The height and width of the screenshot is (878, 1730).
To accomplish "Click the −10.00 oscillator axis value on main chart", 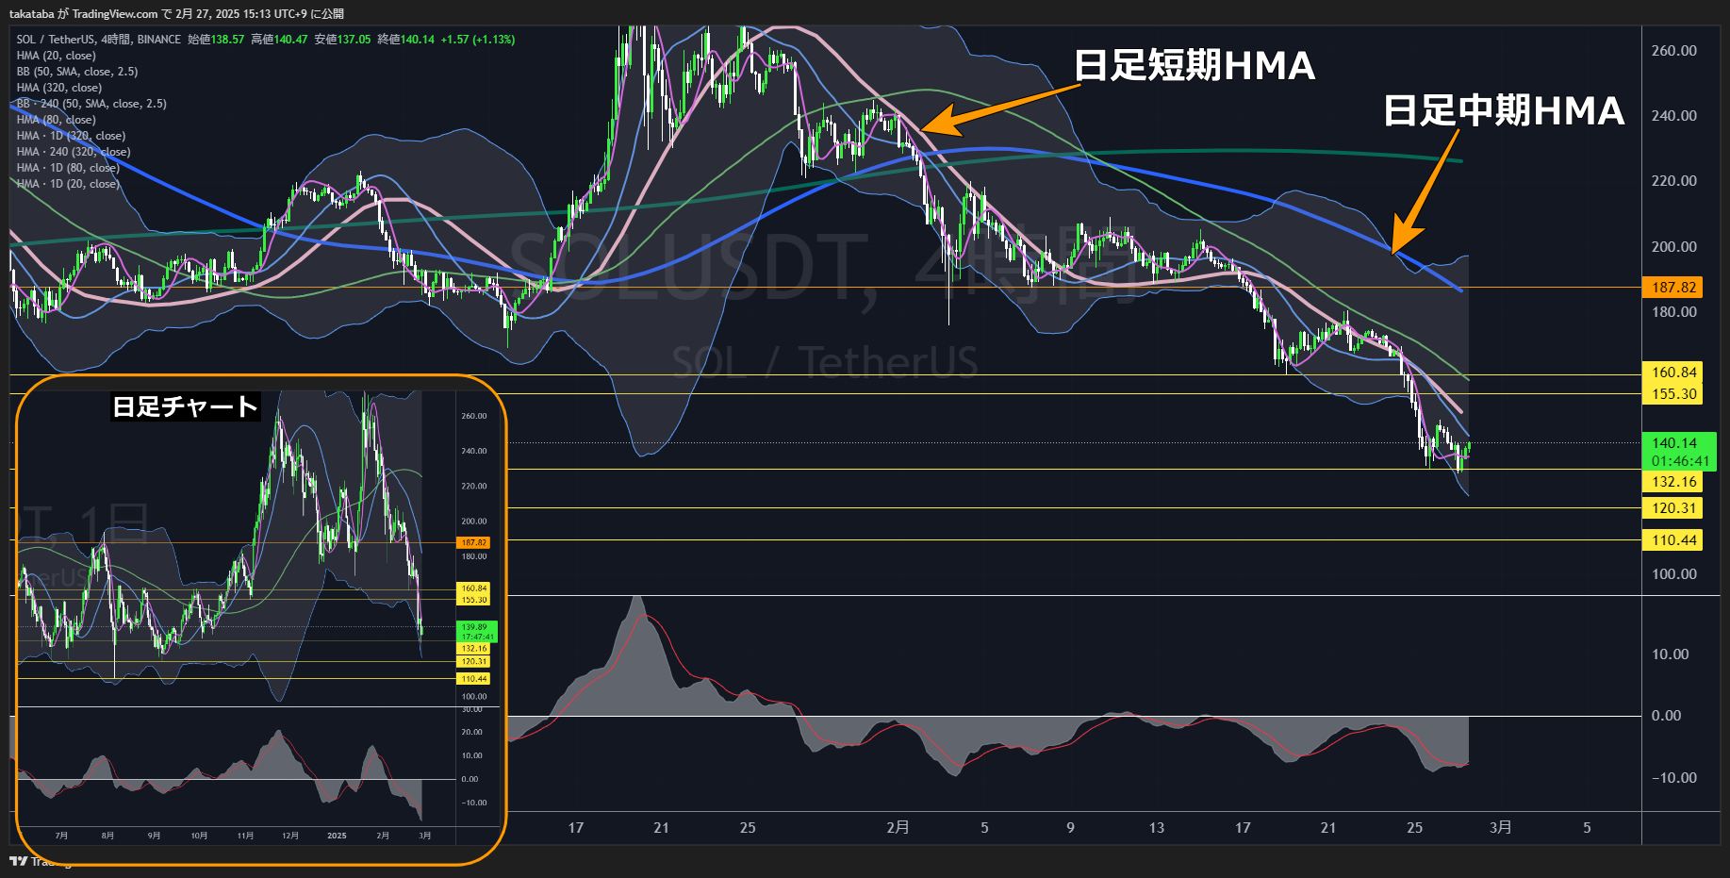I will point(1673,778).
